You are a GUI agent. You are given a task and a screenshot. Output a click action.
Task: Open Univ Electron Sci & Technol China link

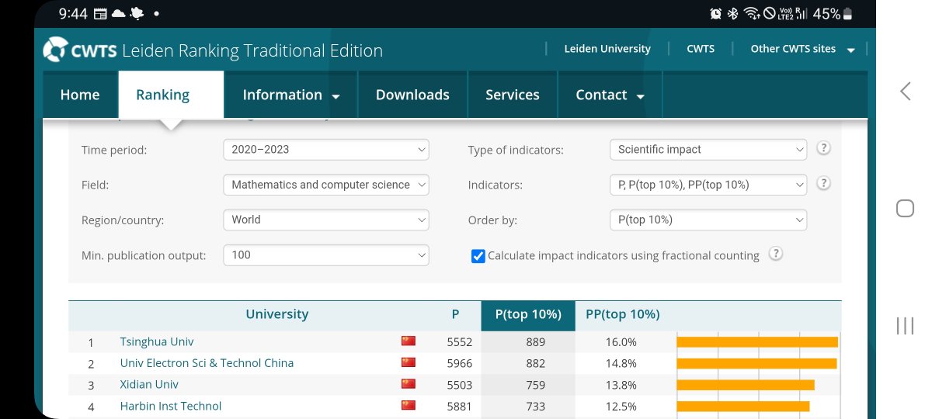207,363
